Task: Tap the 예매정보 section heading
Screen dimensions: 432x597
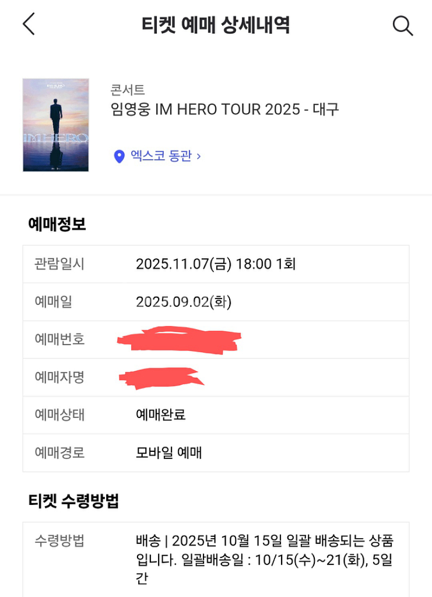Action: pos(57,224)
